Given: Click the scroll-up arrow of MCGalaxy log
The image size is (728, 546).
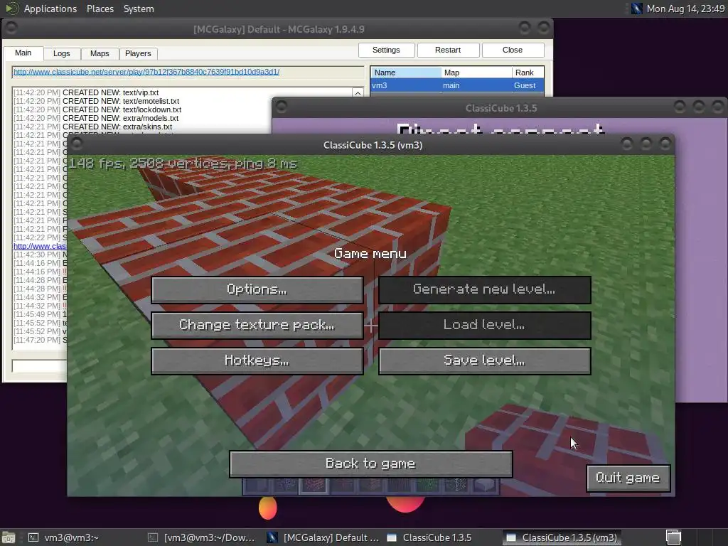Looking at the screenshot, I should pos(358,93).
